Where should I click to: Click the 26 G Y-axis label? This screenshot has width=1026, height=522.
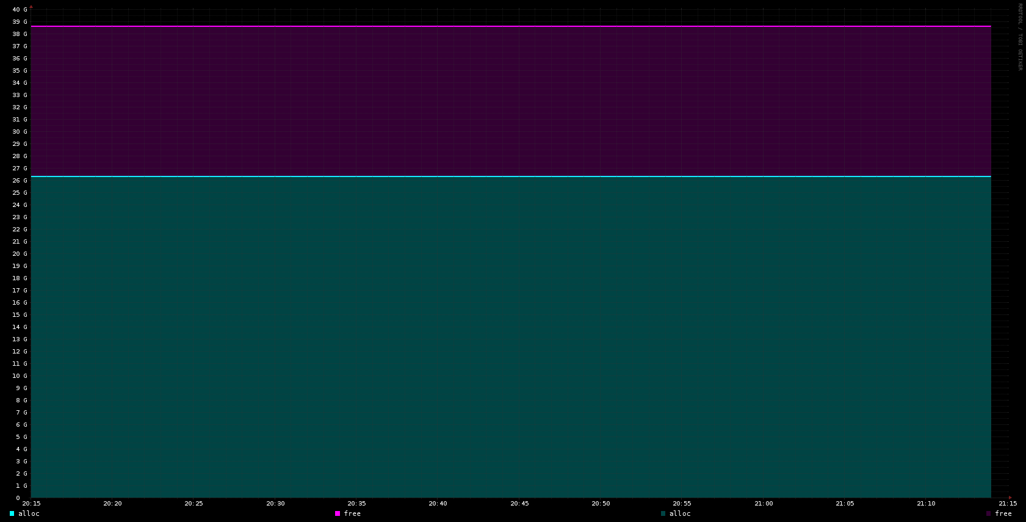click(20, 181)
